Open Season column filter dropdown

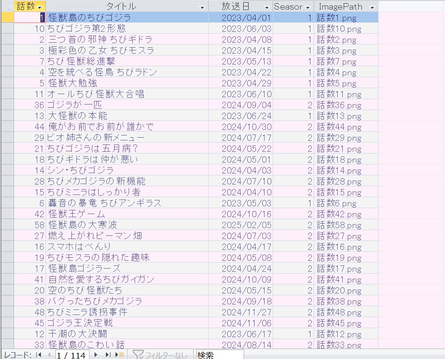[308, 7]
